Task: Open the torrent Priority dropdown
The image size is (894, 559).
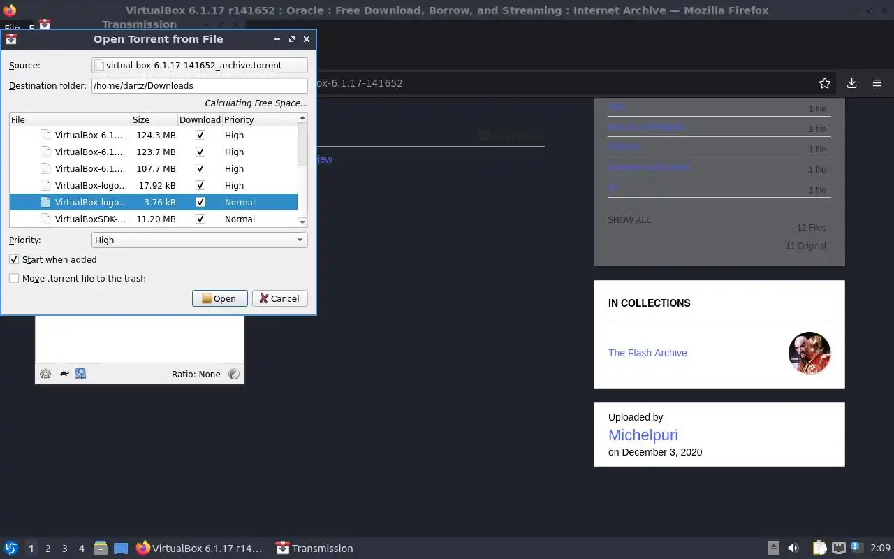Action: click(200, 240)
